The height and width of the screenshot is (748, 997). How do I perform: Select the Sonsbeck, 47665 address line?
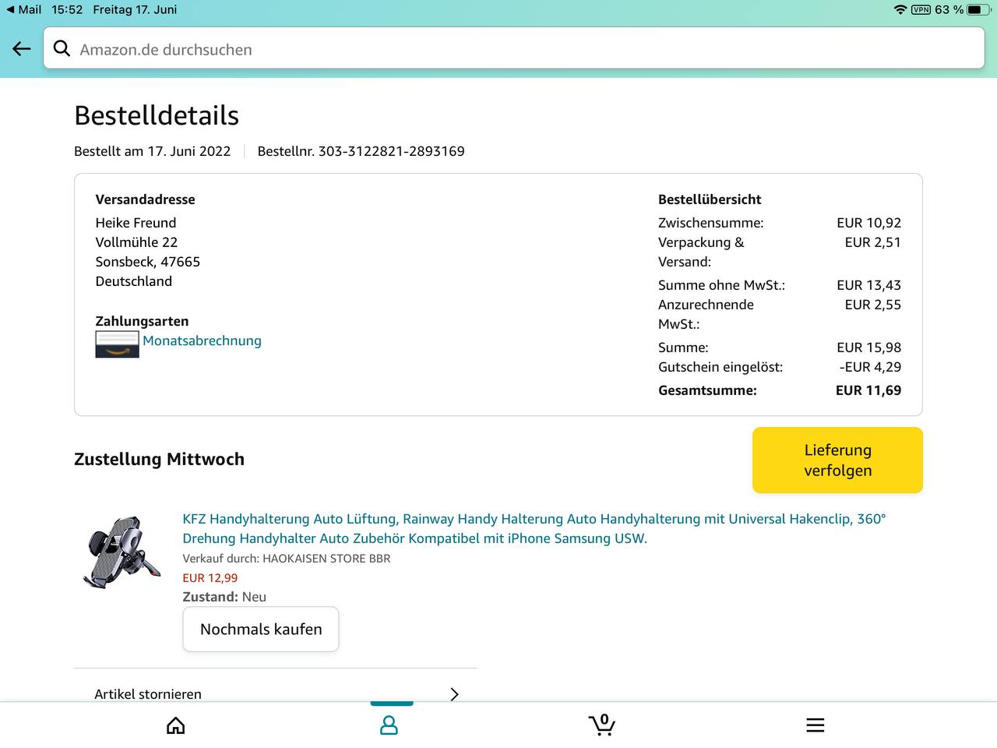148,262
